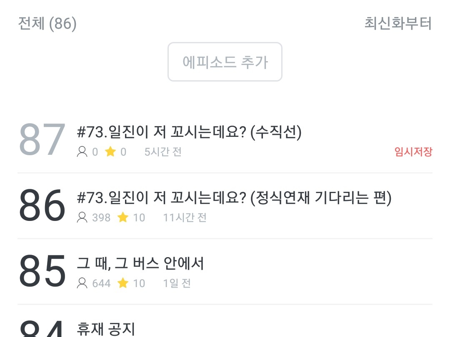Viewport: 450px width, 337px height.
Task: Click the 임시저장 draft label
Action: tap(413, 152)
